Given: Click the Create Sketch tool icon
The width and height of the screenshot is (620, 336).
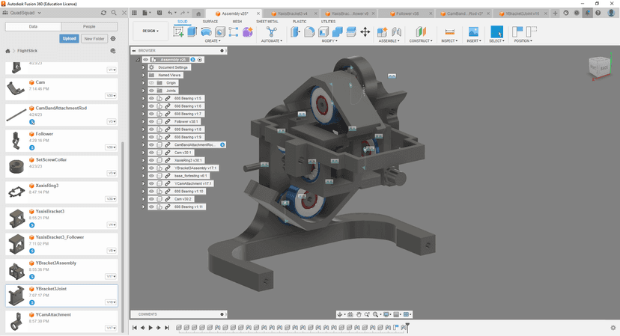Looking at the screenshot, I should pos(180,32).
